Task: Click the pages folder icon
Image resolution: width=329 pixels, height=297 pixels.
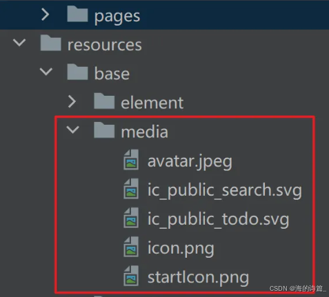Action: tap(77, 14)
